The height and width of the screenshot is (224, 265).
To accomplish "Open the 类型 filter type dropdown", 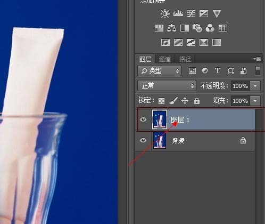I will (x=159, y=71).
